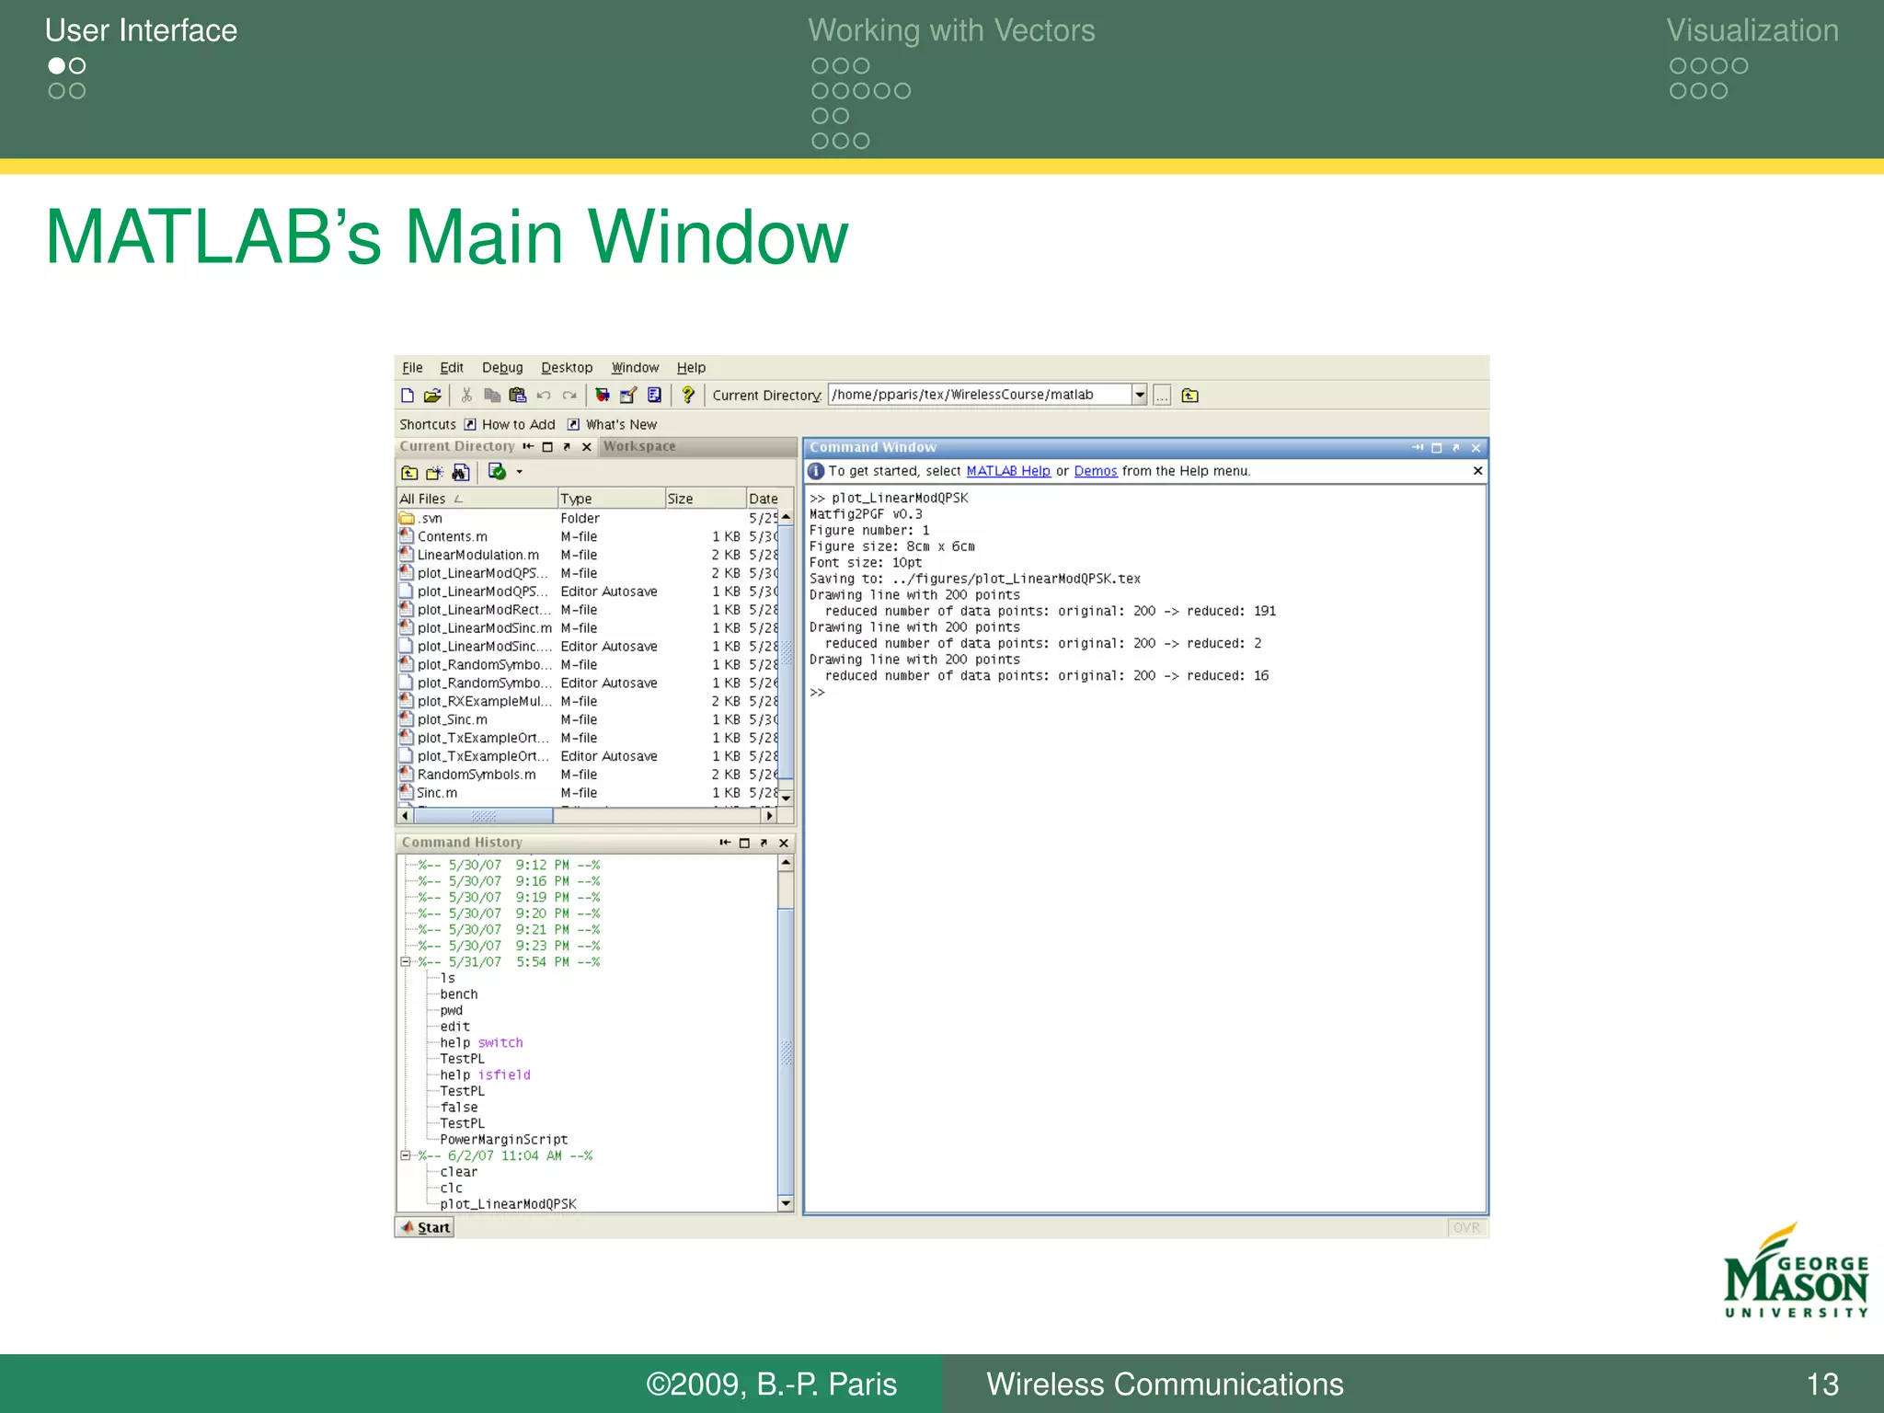The width and height of the screenshot is (1884, 1413).
Task: Click the MATLAB Start button
Action: 425,1227
